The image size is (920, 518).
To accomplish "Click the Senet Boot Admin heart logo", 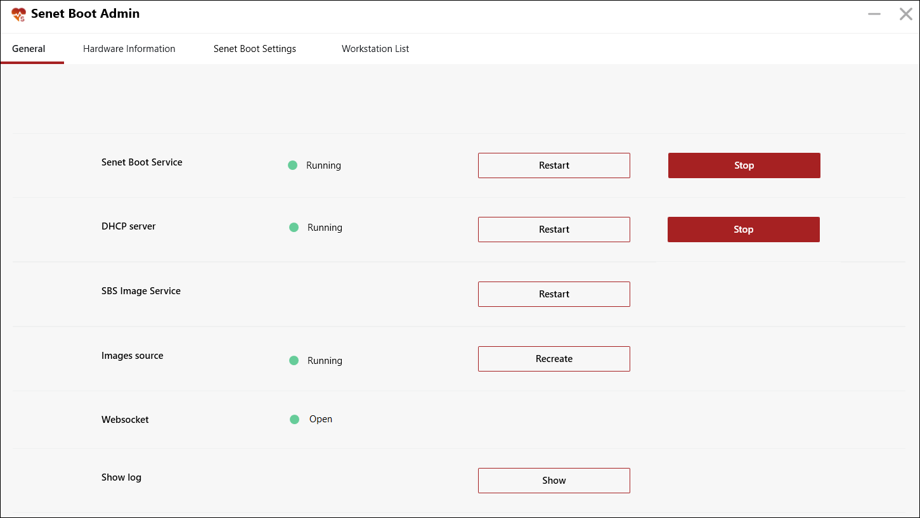I will pos(18,14).
